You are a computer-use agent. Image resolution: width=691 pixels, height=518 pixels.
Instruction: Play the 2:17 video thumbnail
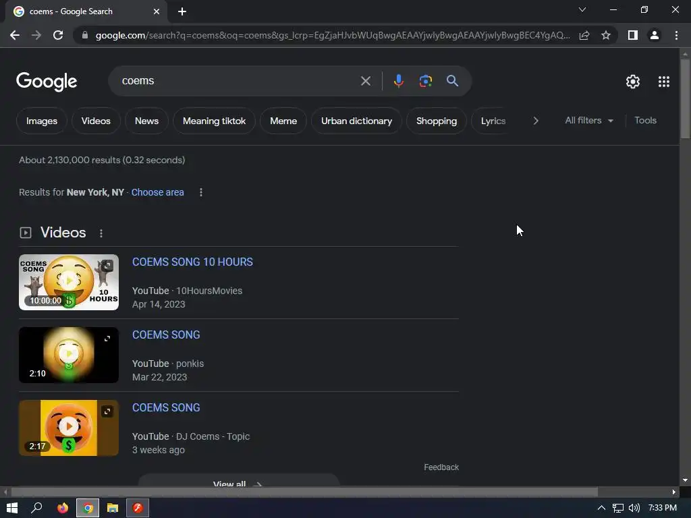click(69, 428)
